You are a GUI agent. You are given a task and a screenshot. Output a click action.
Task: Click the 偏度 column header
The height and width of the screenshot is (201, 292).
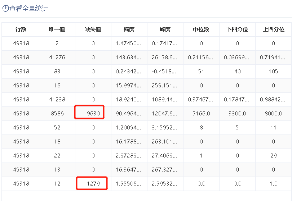point(129,29)
